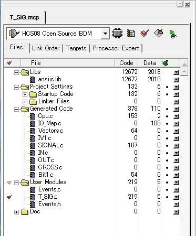Click the green bug debug column header

point(165,63)
